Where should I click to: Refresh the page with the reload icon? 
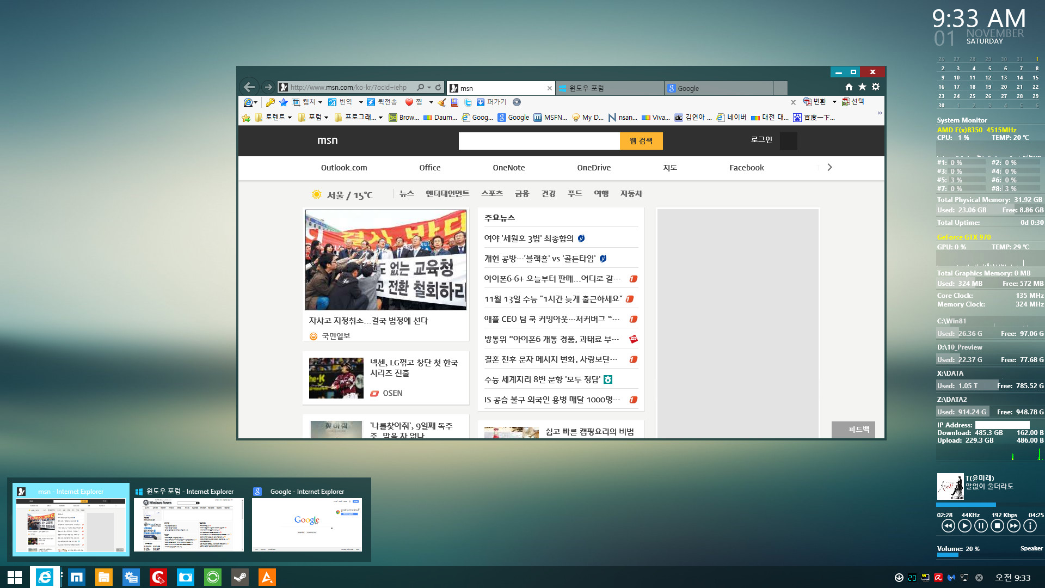(x=438, y=87)
